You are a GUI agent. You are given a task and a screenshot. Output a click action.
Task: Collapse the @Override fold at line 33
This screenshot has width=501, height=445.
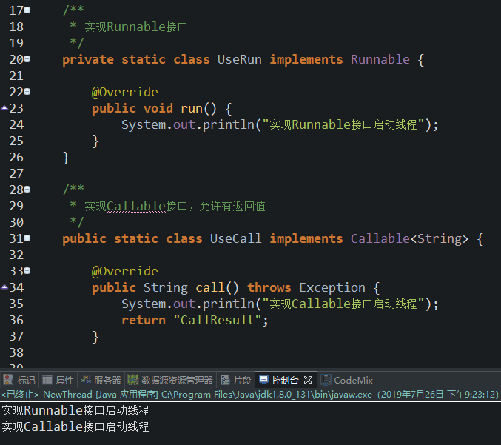(27, 271)
